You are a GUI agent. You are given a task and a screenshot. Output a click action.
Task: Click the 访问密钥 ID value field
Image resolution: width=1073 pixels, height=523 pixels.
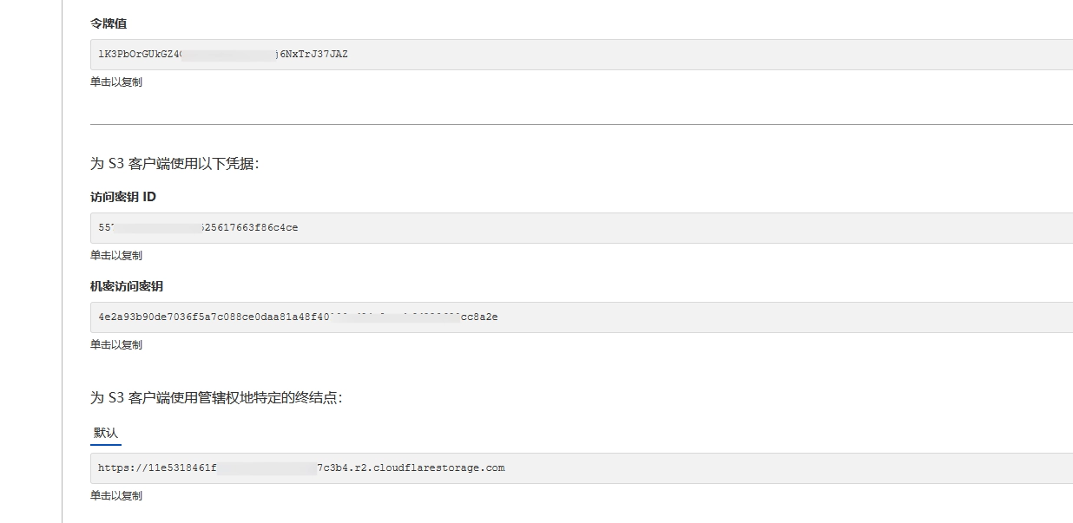click(580, 228)
